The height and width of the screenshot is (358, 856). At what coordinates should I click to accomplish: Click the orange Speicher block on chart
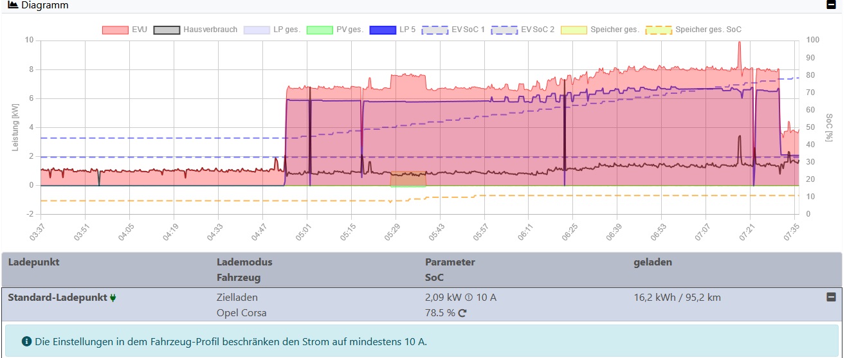(408, 179)
